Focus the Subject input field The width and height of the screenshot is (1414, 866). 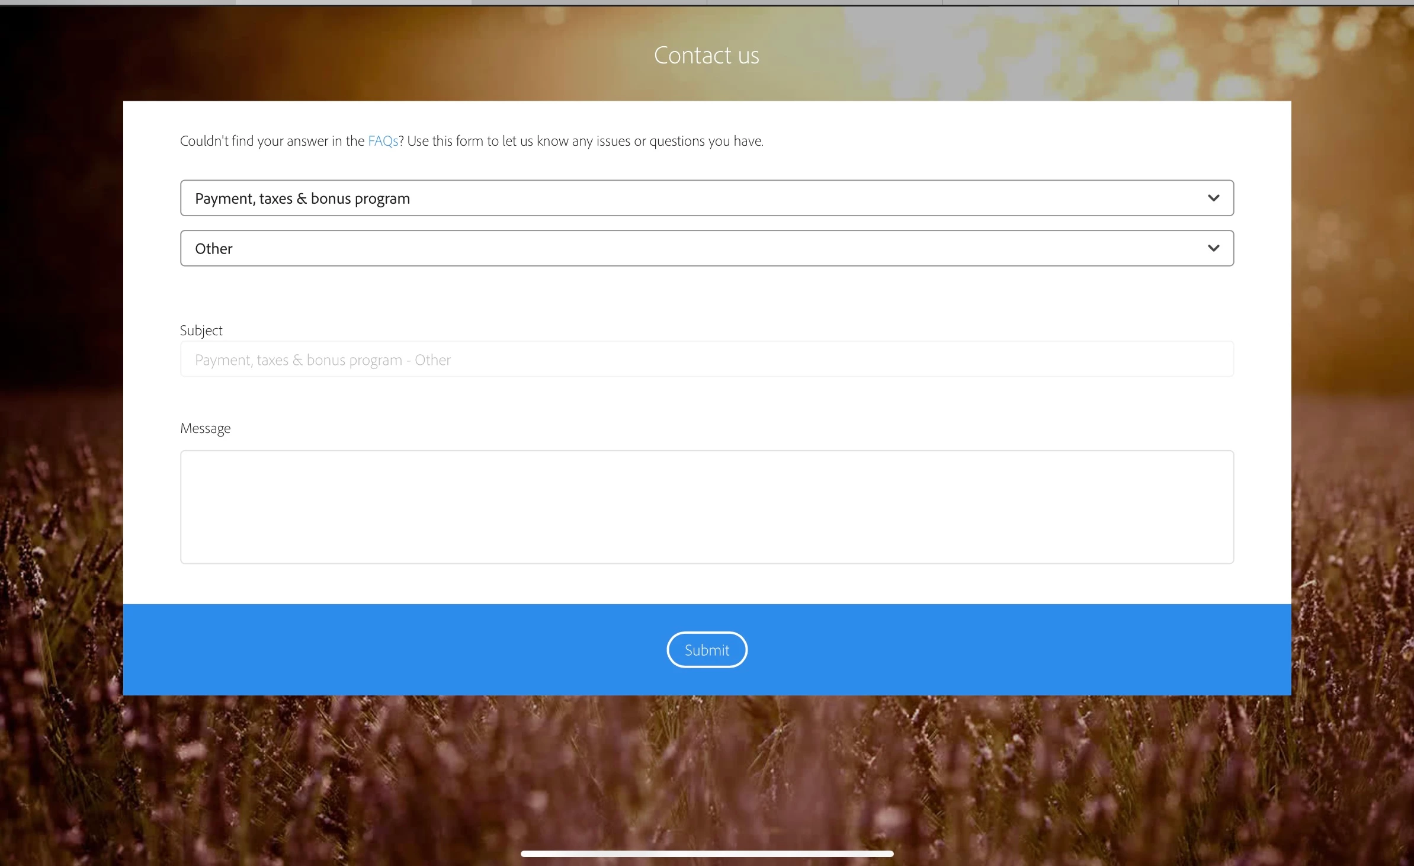(707, 359)
